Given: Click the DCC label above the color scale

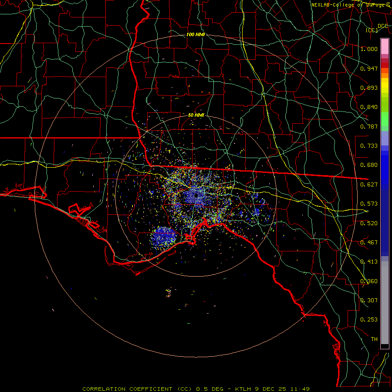Looking at the screenshot, I should coord(382,26).
